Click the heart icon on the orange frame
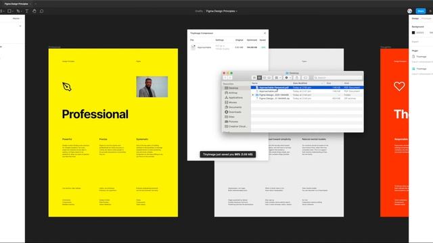This screenshot has height=243, width=433. tap(399, 86)
